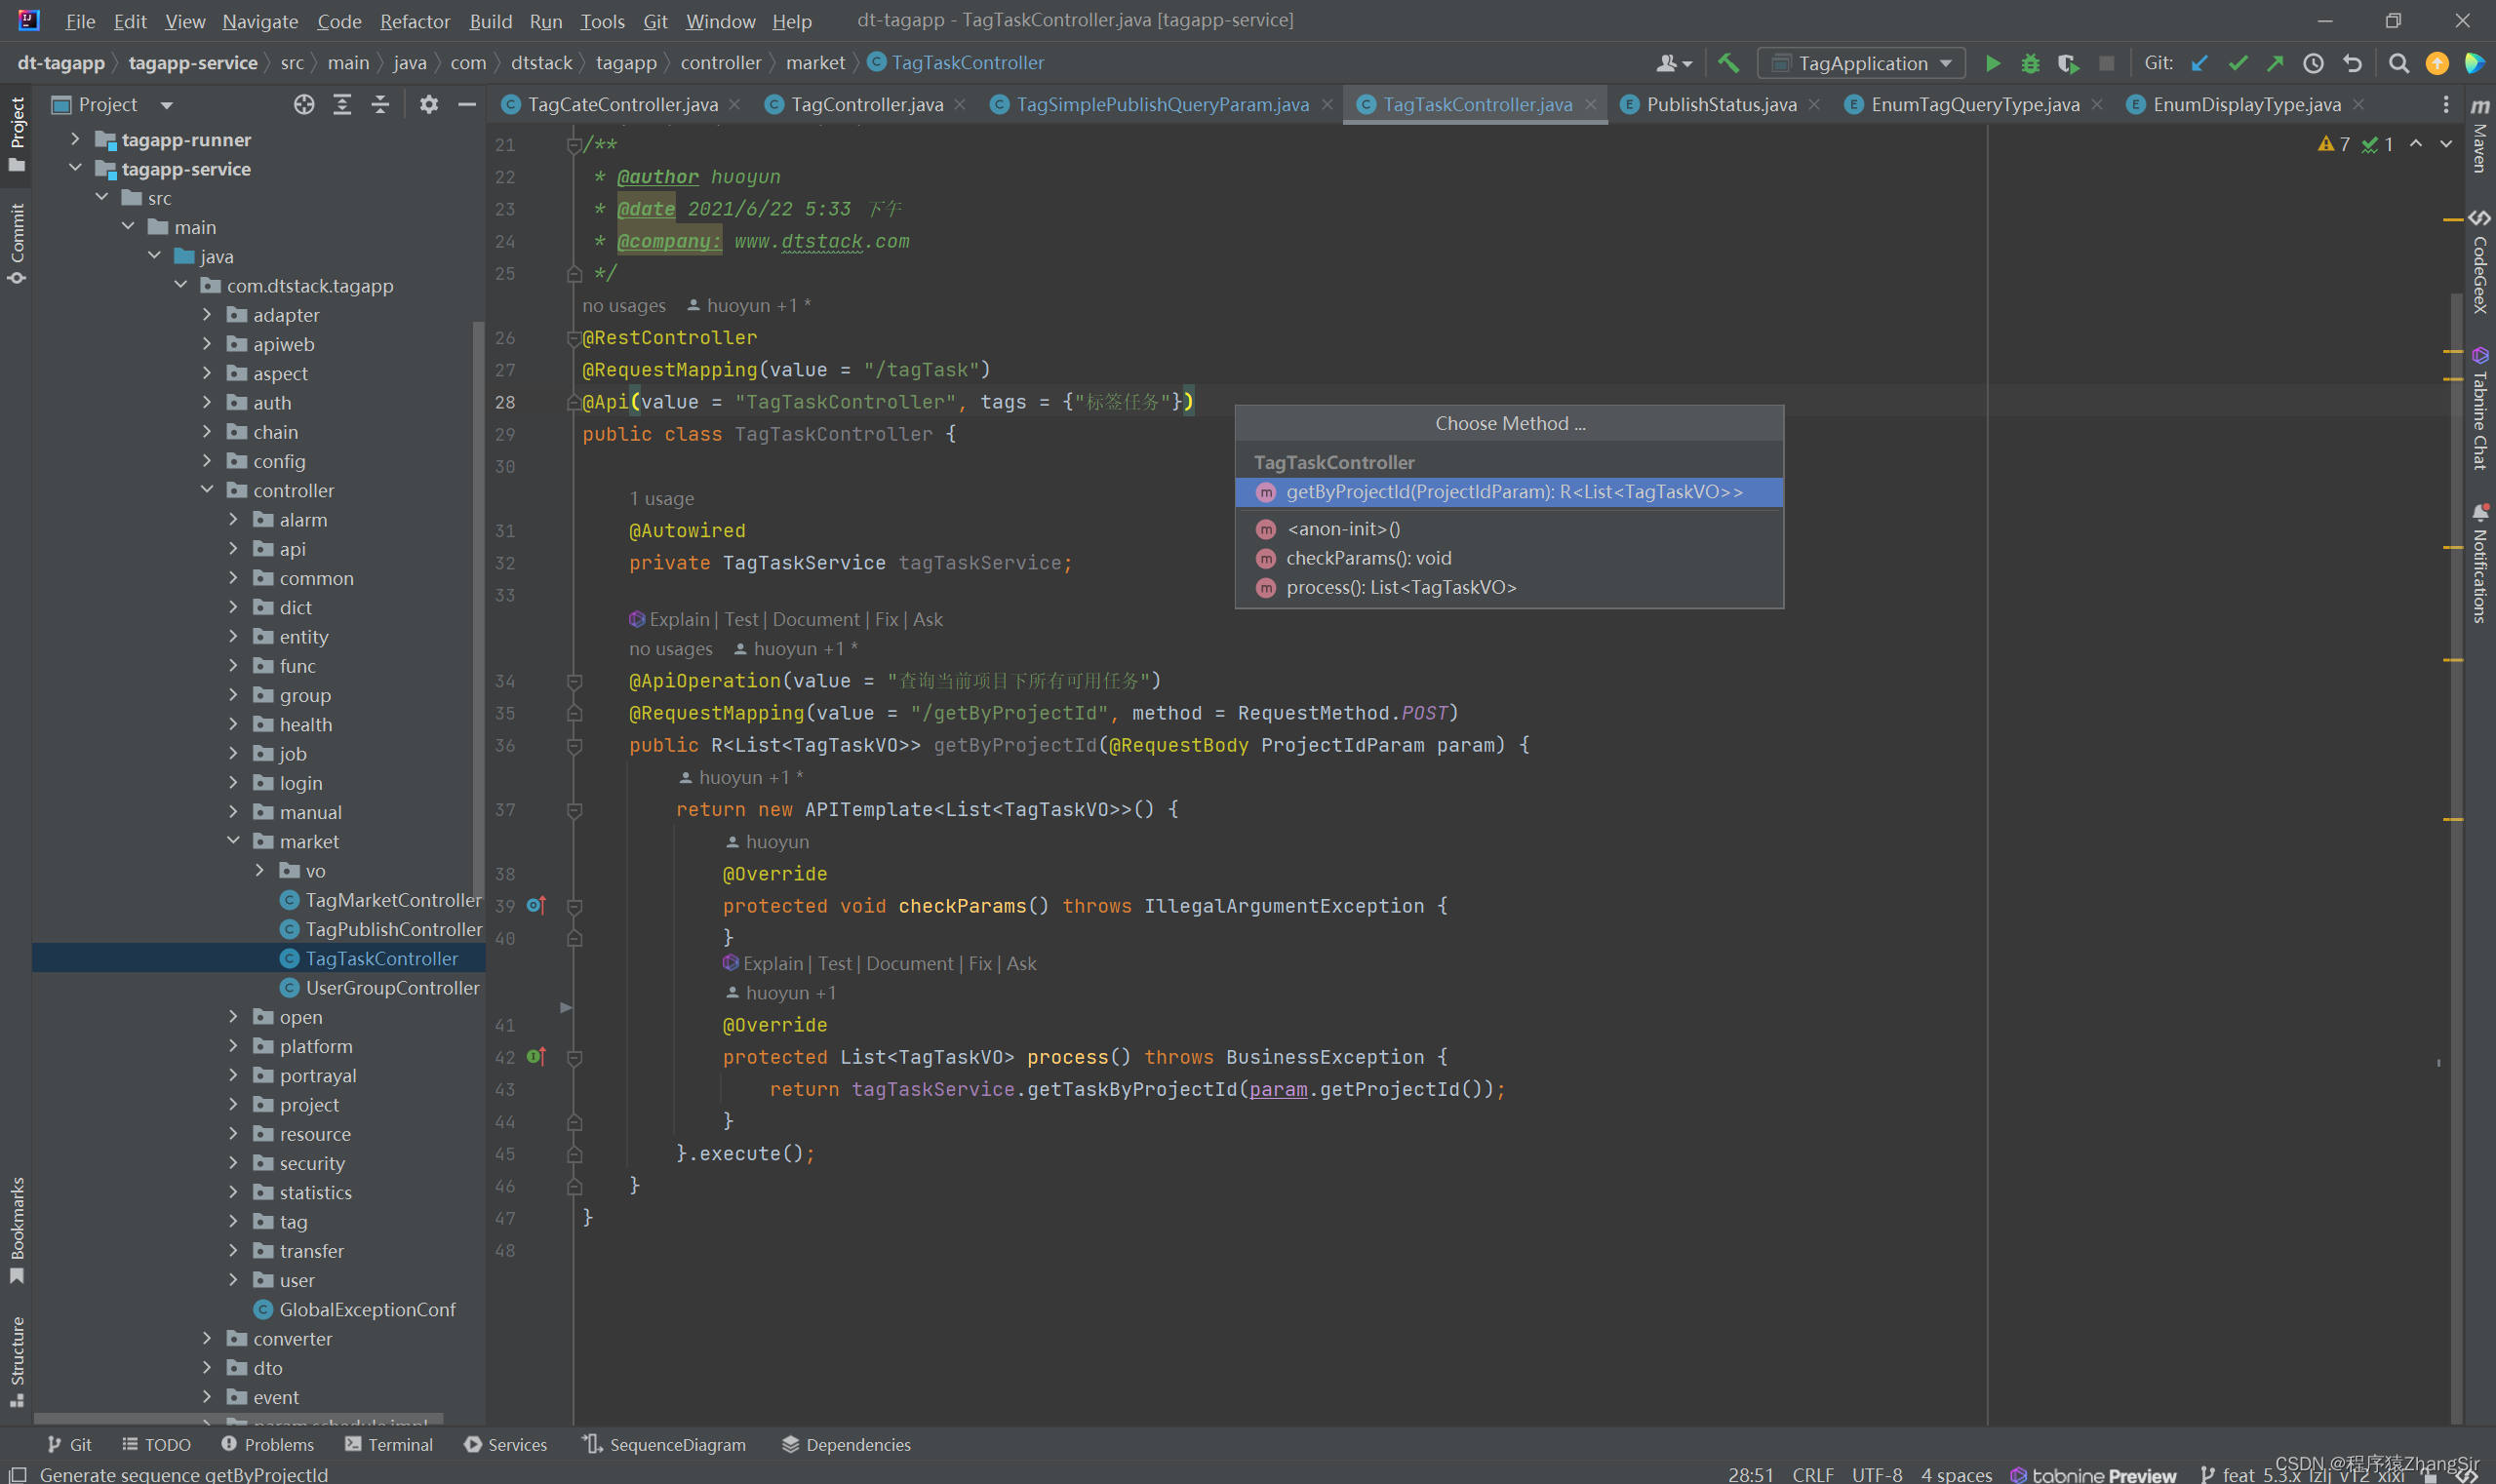
Task: Collapse all in Project panel
Action: click(x=380, y=104)
